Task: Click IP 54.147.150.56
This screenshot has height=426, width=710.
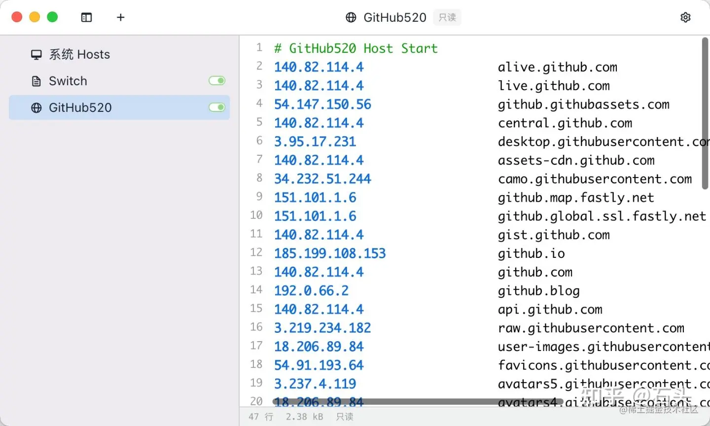Action: point(322,105)
